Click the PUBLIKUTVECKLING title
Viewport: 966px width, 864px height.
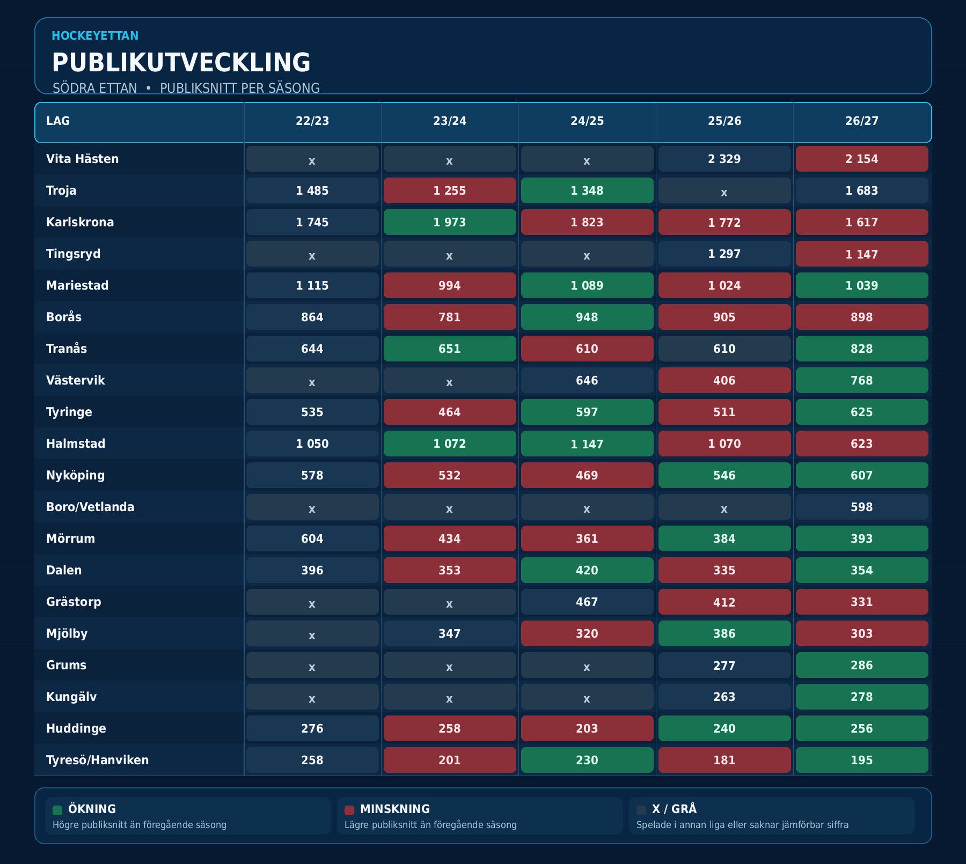coord(181,62)
